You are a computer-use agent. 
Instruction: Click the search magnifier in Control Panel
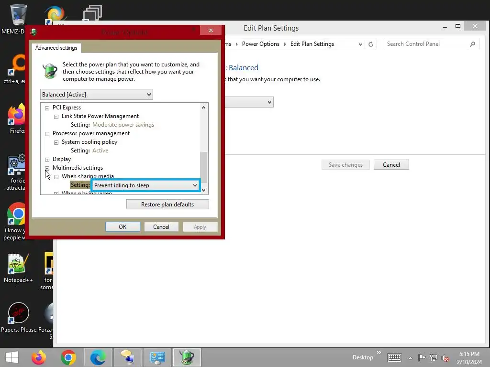472,44
